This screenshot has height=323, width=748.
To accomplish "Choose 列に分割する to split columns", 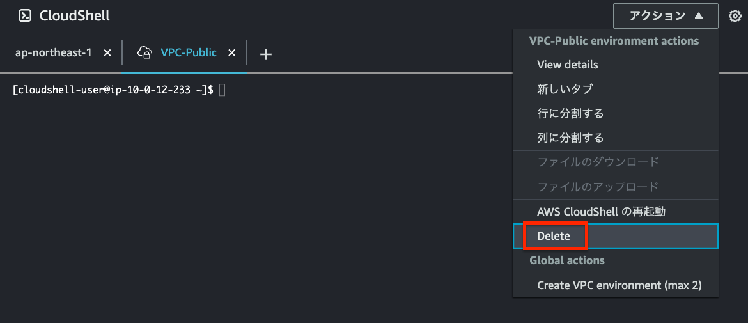I will pyautogui.click(x=570, y=138).
